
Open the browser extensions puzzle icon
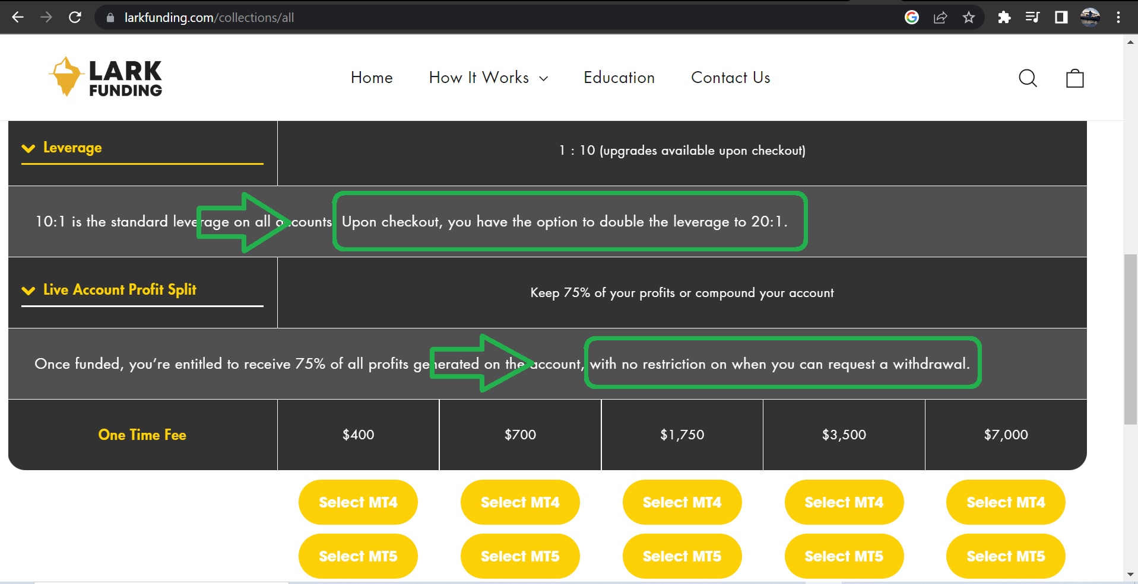[1004, 17]
